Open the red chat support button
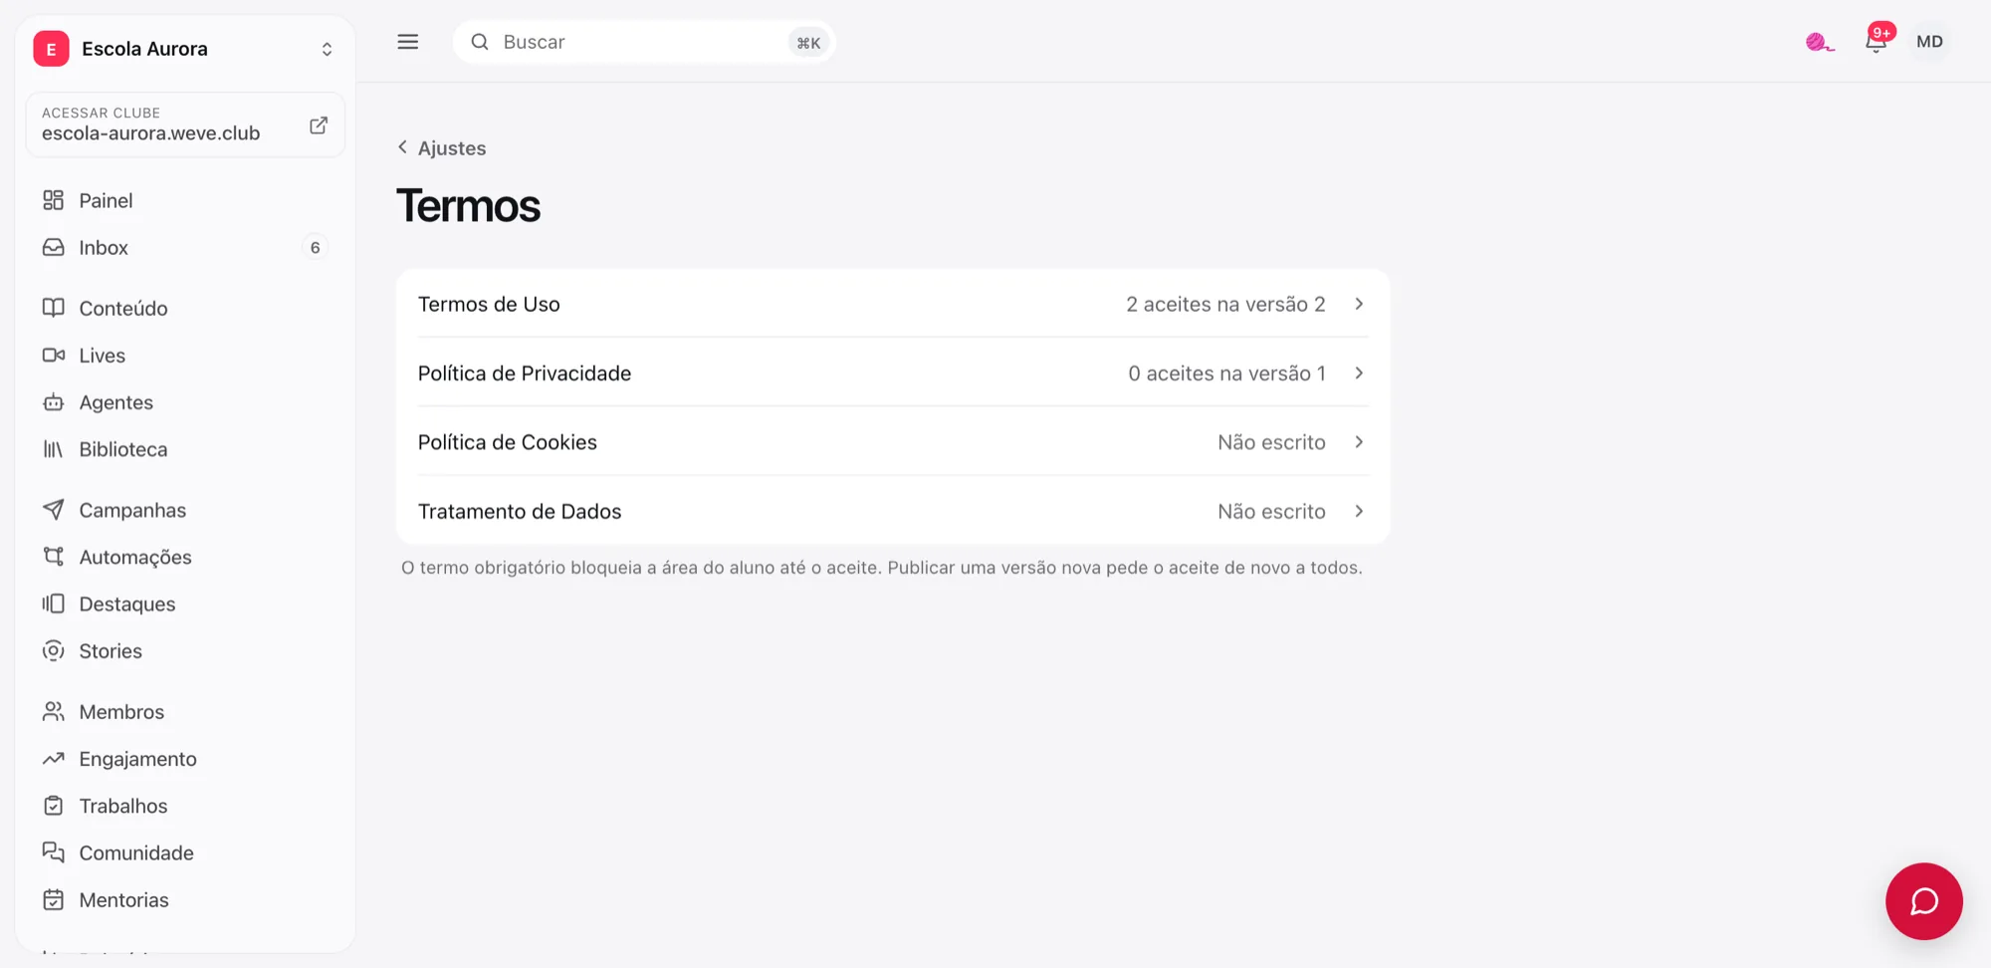Screen dimensions: 1991x968 coord(1924,901)
